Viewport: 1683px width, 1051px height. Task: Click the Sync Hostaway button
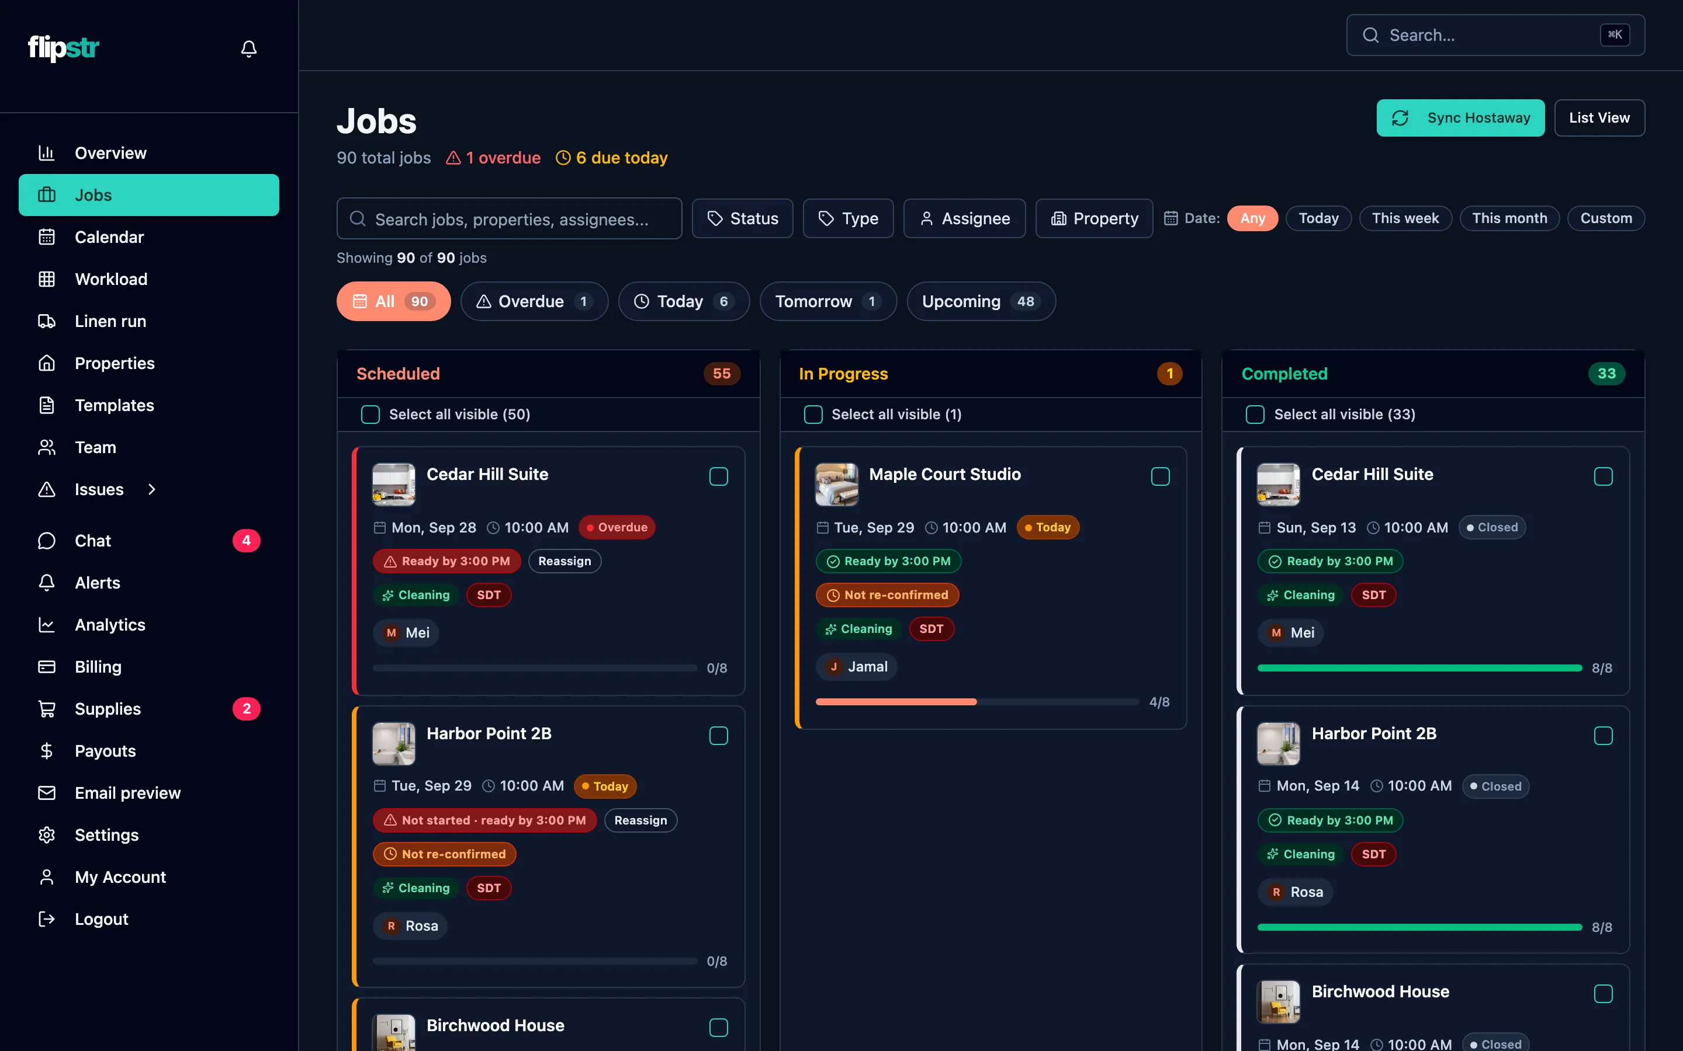(1460, 118)
